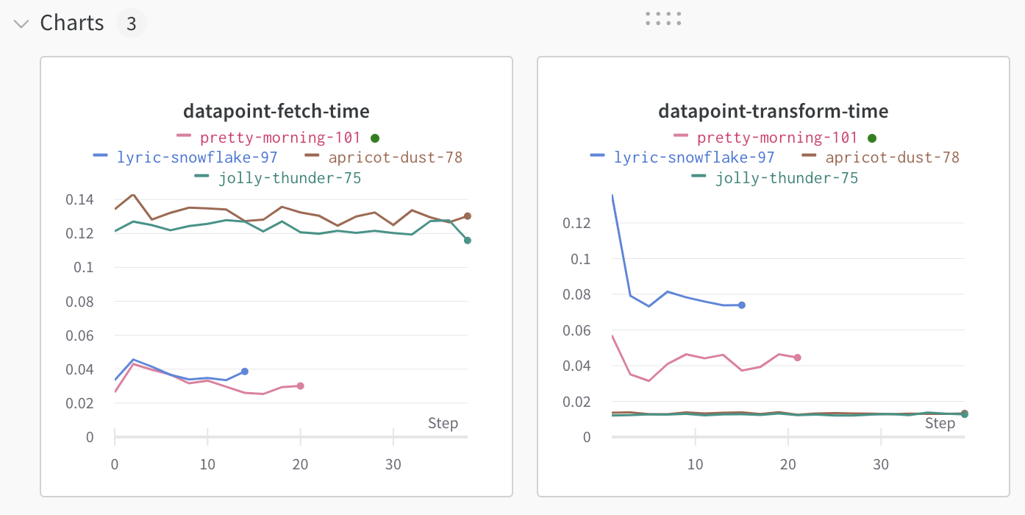Click blue lyric-snowflake-97 endpoint in fetch-time chart
Screen dimensions: 1025x515
[x=245, y=372]
